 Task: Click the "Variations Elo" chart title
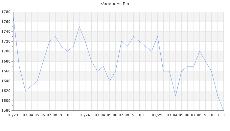[115, 4]
